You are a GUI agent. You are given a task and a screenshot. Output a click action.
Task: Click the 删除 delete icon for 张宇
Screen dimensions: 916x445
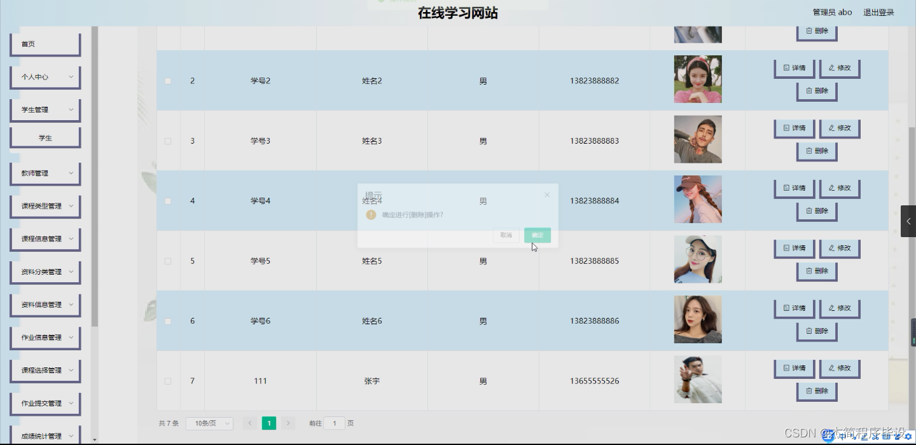click(816, 391)
